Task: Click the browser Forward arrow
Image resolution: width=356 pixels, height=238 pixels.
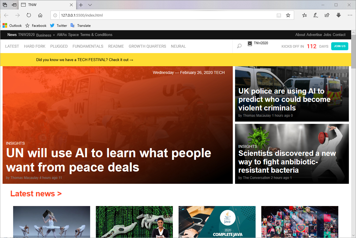Action: coord(17,15)
